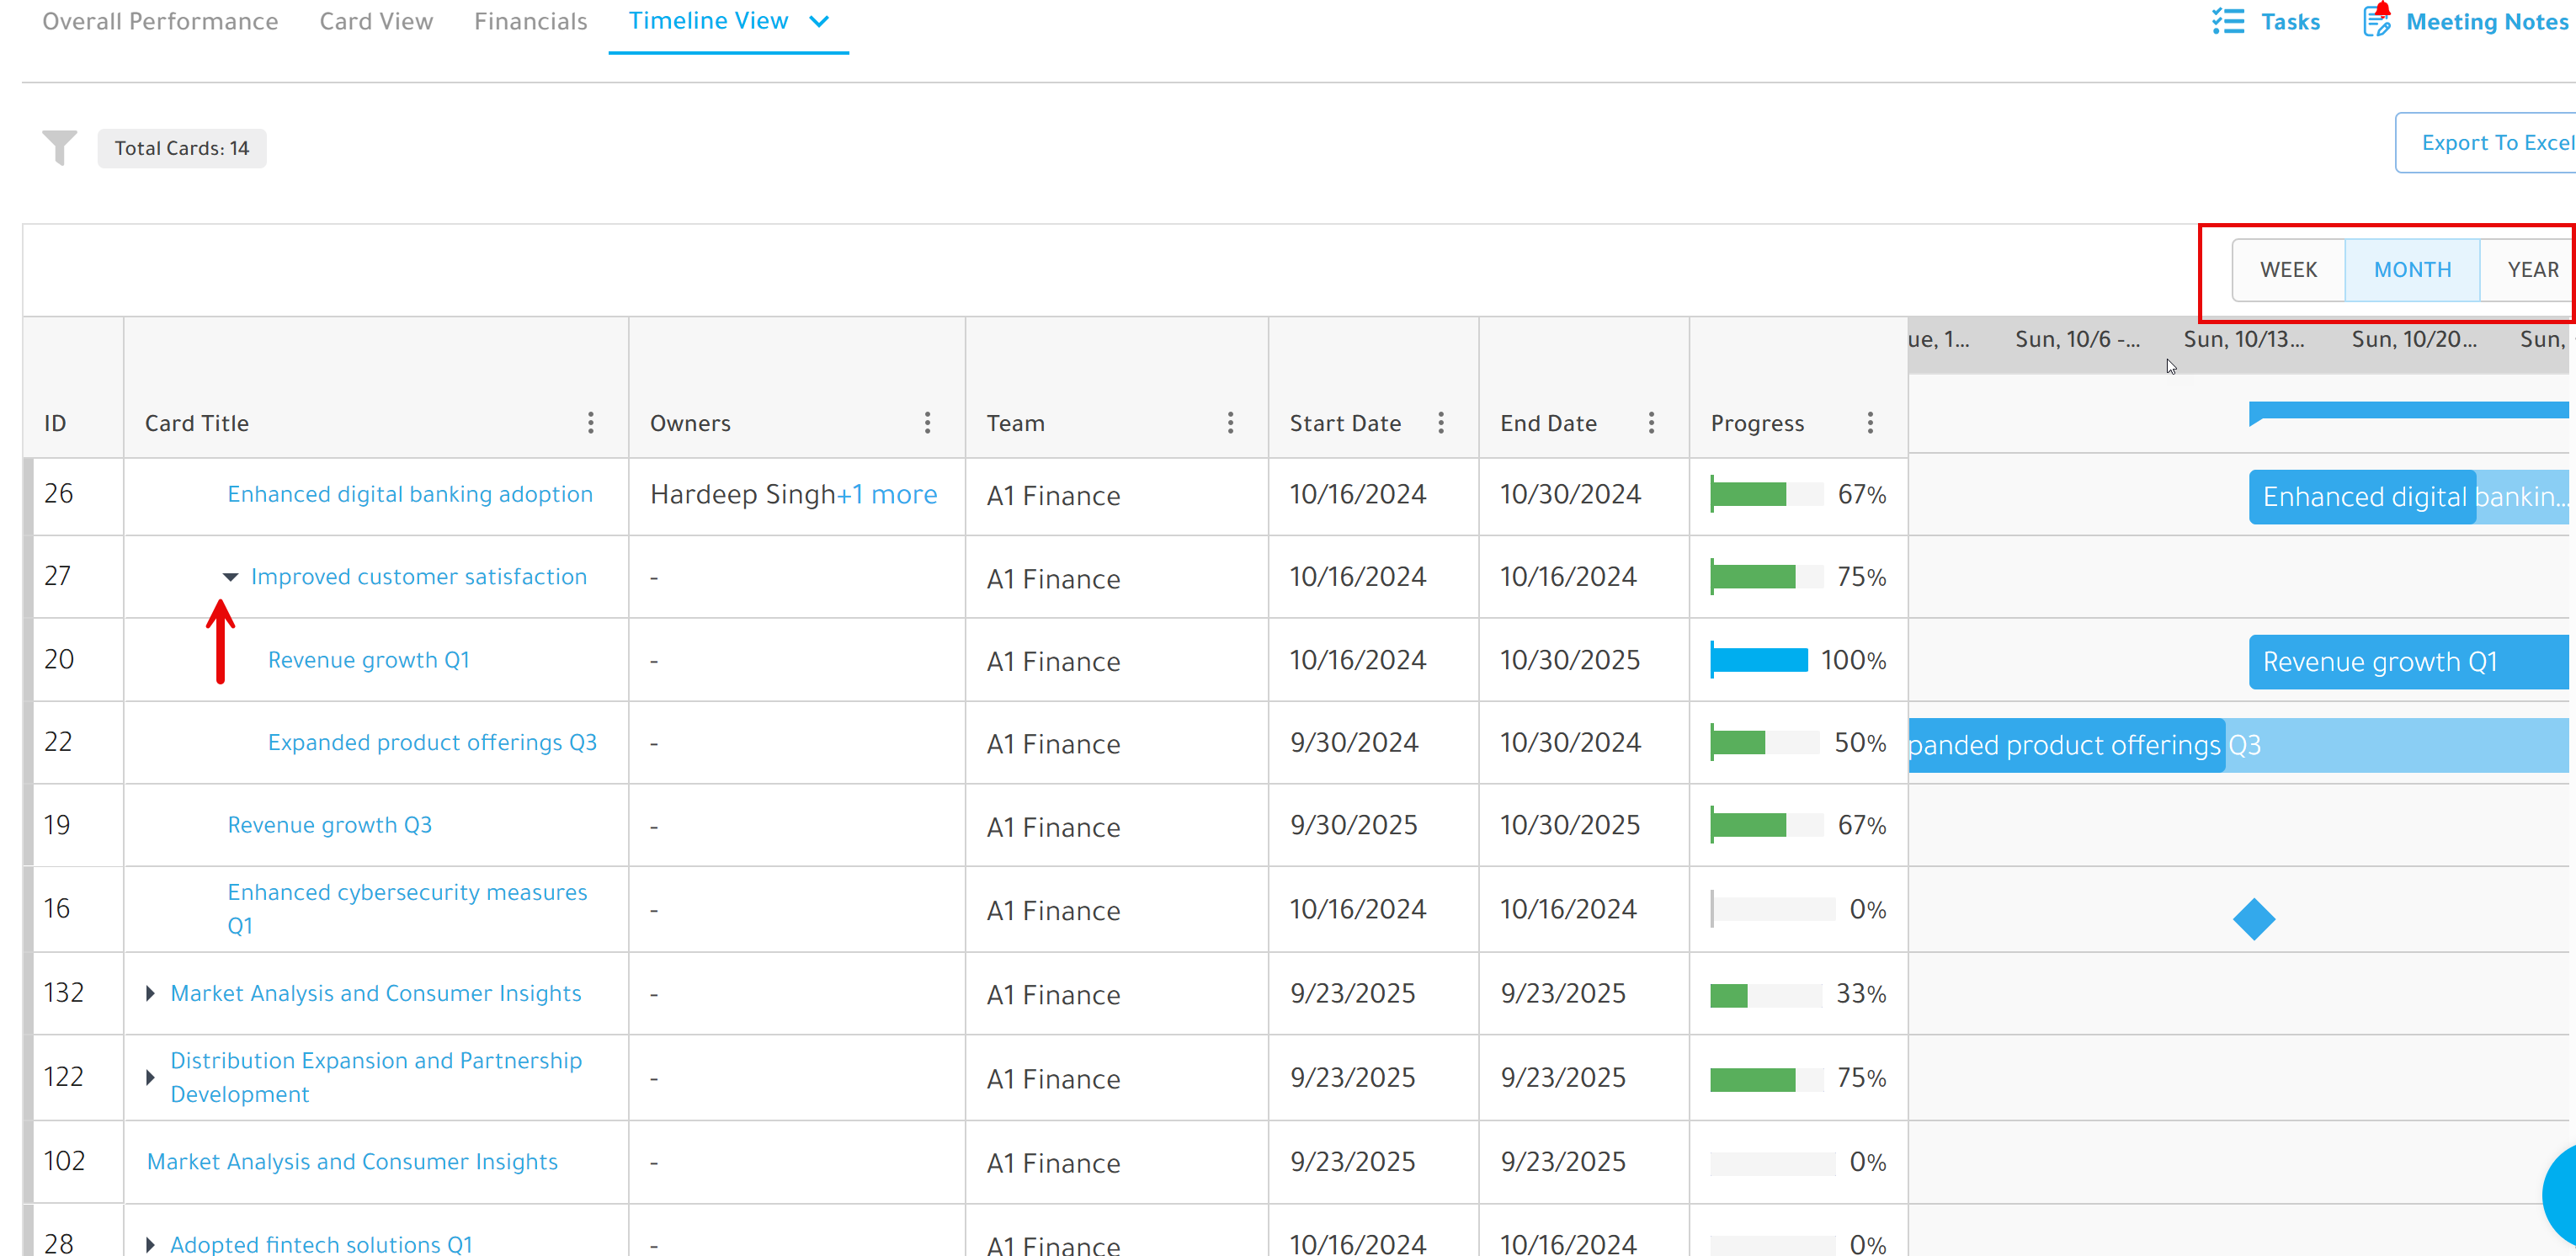Screen dimensions: 2576x1256
Task: Click Enhanced digital banking Gantt bar
Action: pyautogui.click(x=2409, y=497)
